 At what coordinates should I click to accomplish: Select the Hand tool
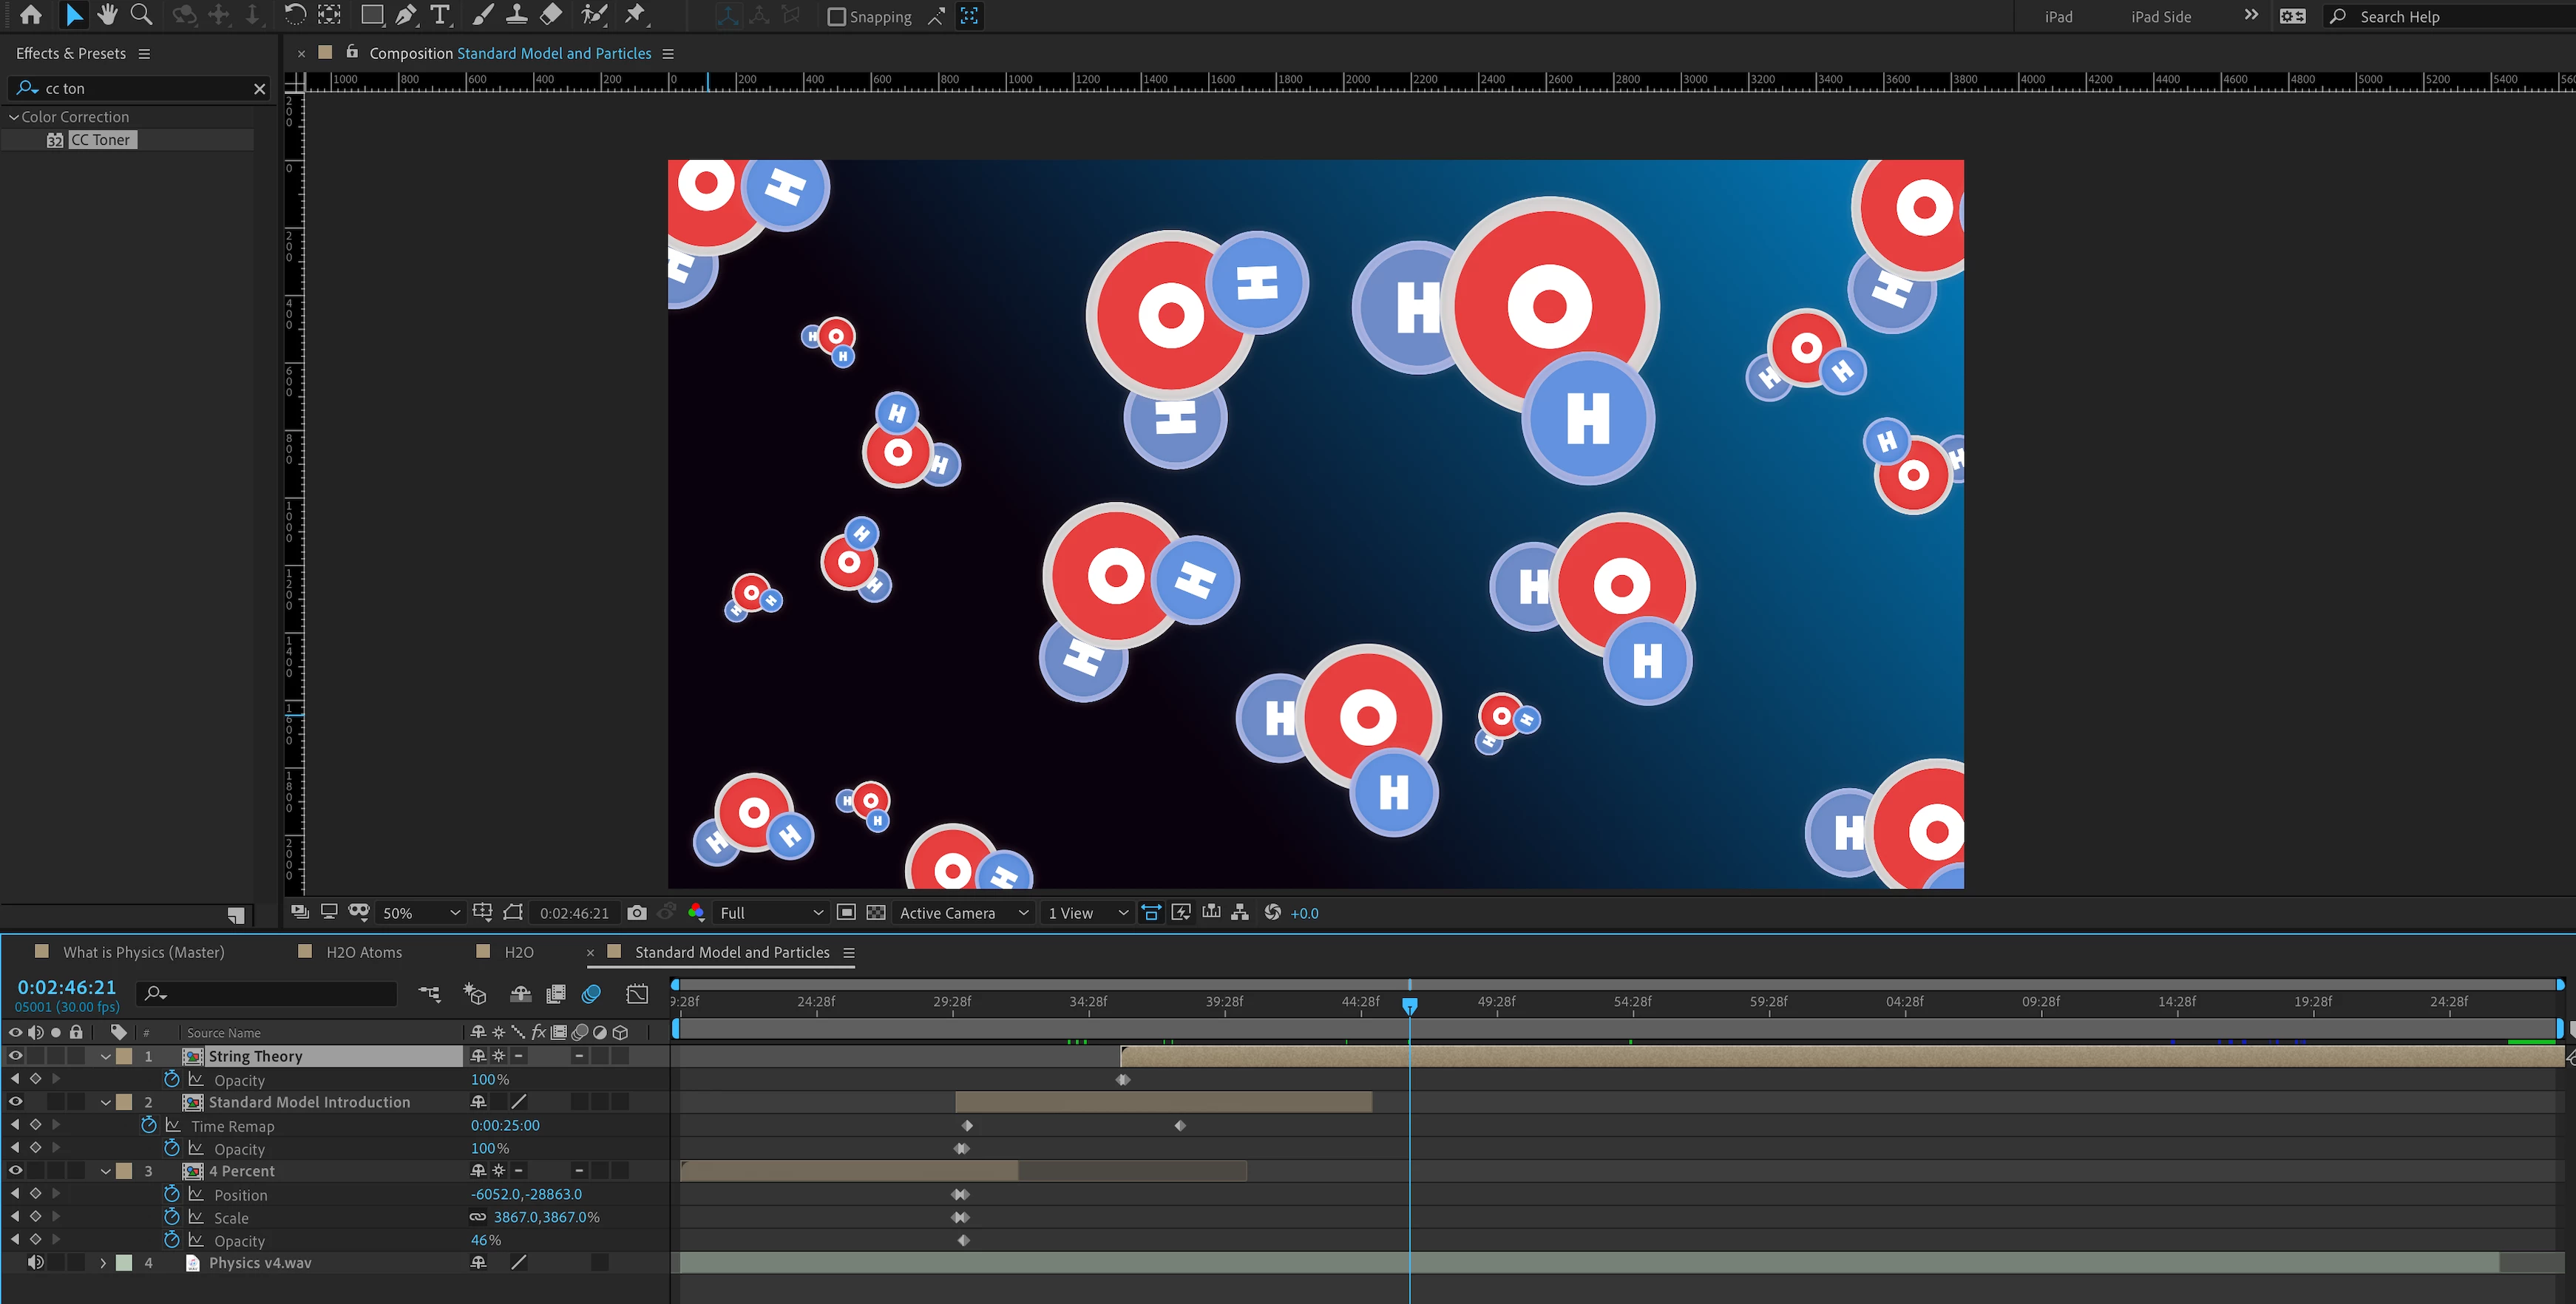(107, 15)
